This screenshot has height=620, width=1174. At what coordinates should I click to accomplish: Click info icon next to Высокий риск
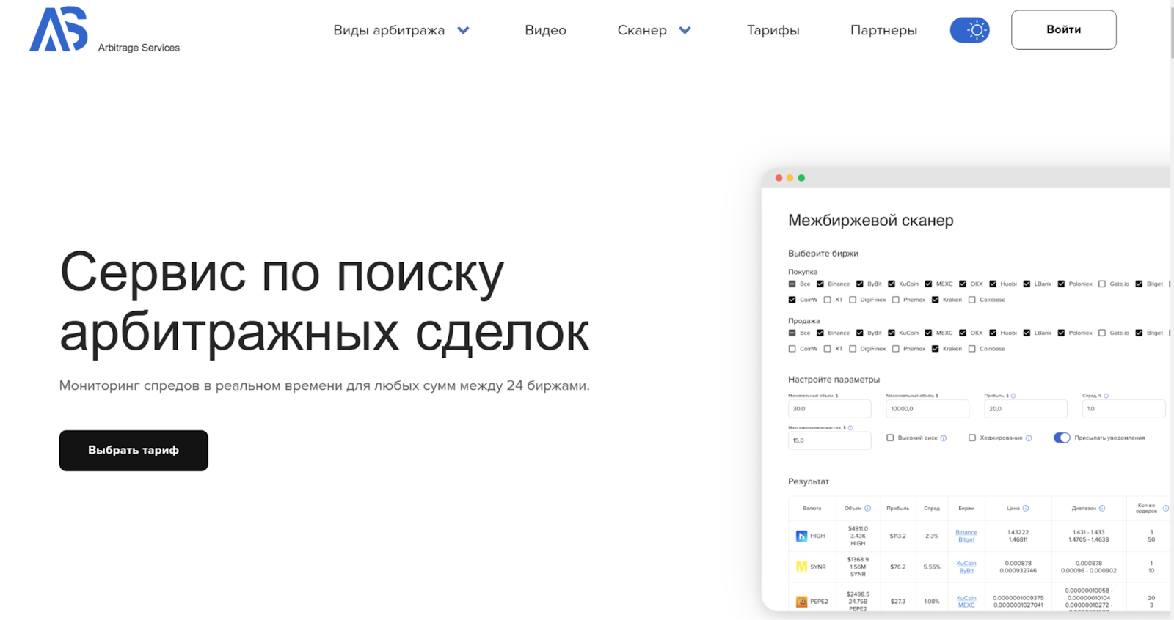pos(944,438)
